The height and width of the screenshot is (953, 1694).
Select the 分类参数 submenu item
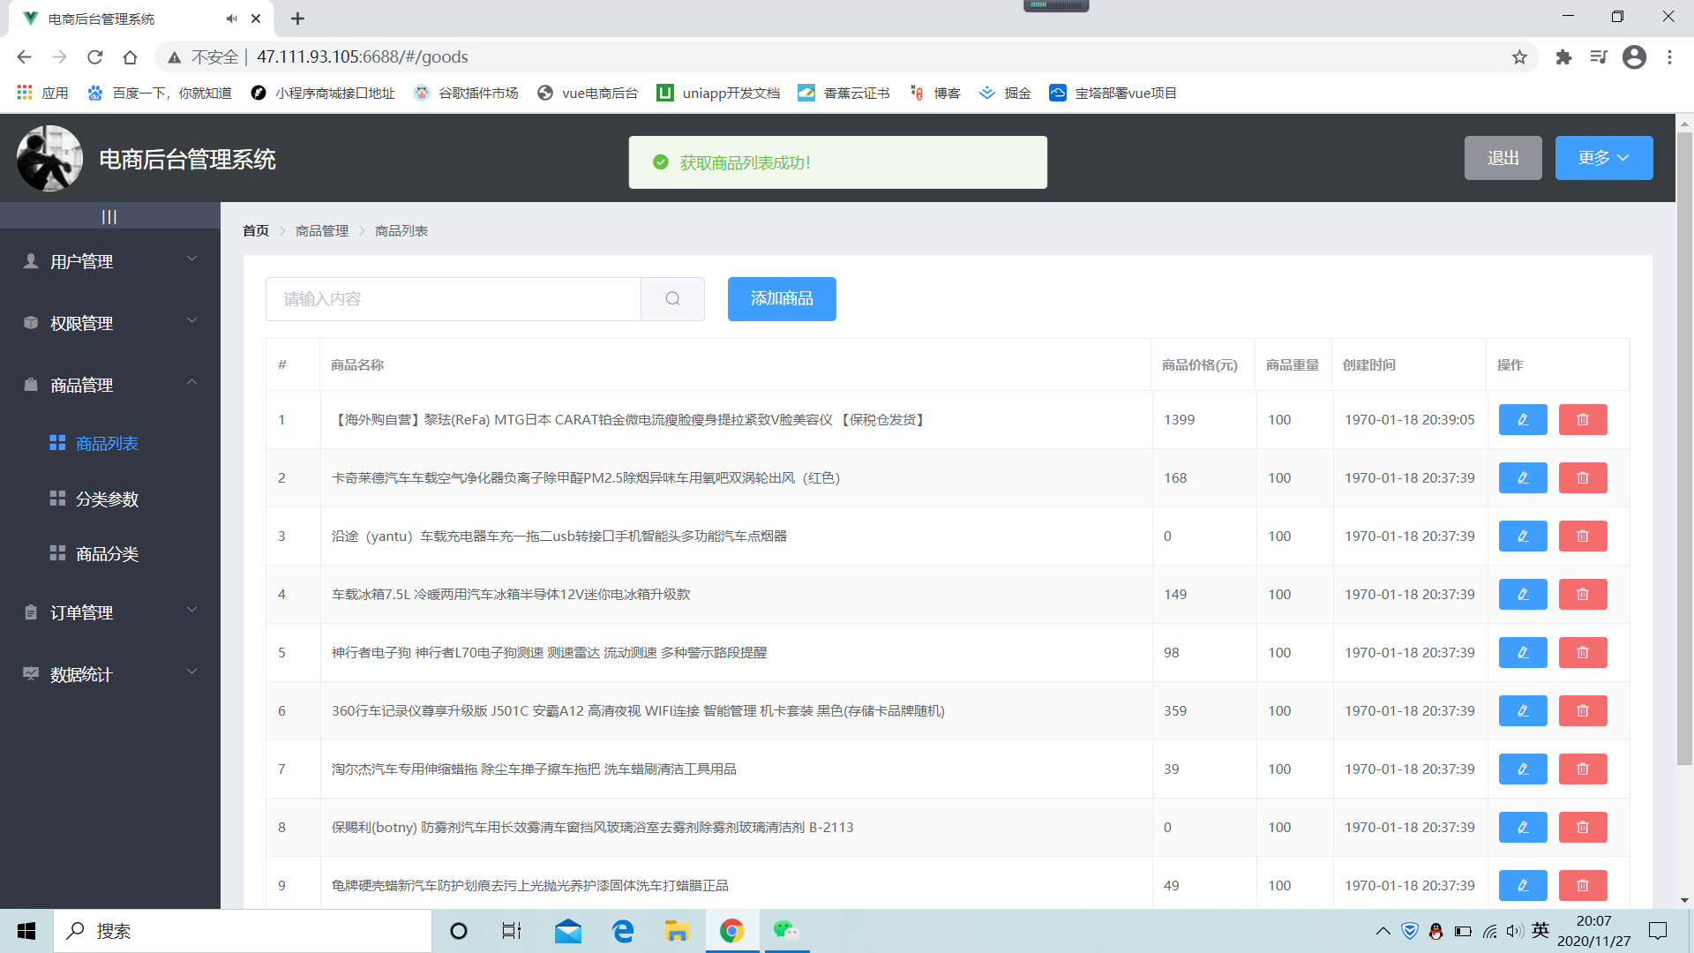107,499
